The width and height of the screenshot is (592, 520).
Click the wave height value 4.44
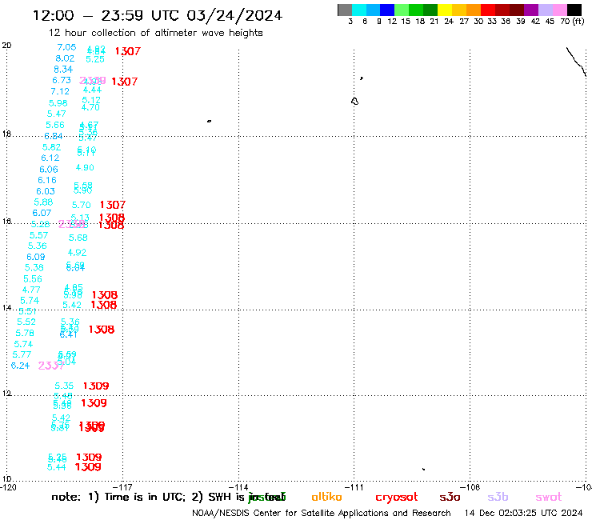pos(93,90)
